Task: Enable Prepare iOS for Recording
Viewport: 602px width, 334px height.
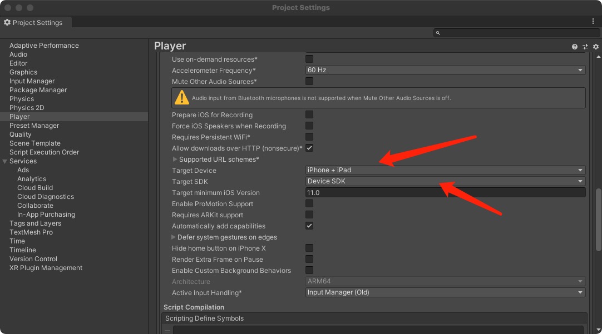Action: [x=309, y=114]
